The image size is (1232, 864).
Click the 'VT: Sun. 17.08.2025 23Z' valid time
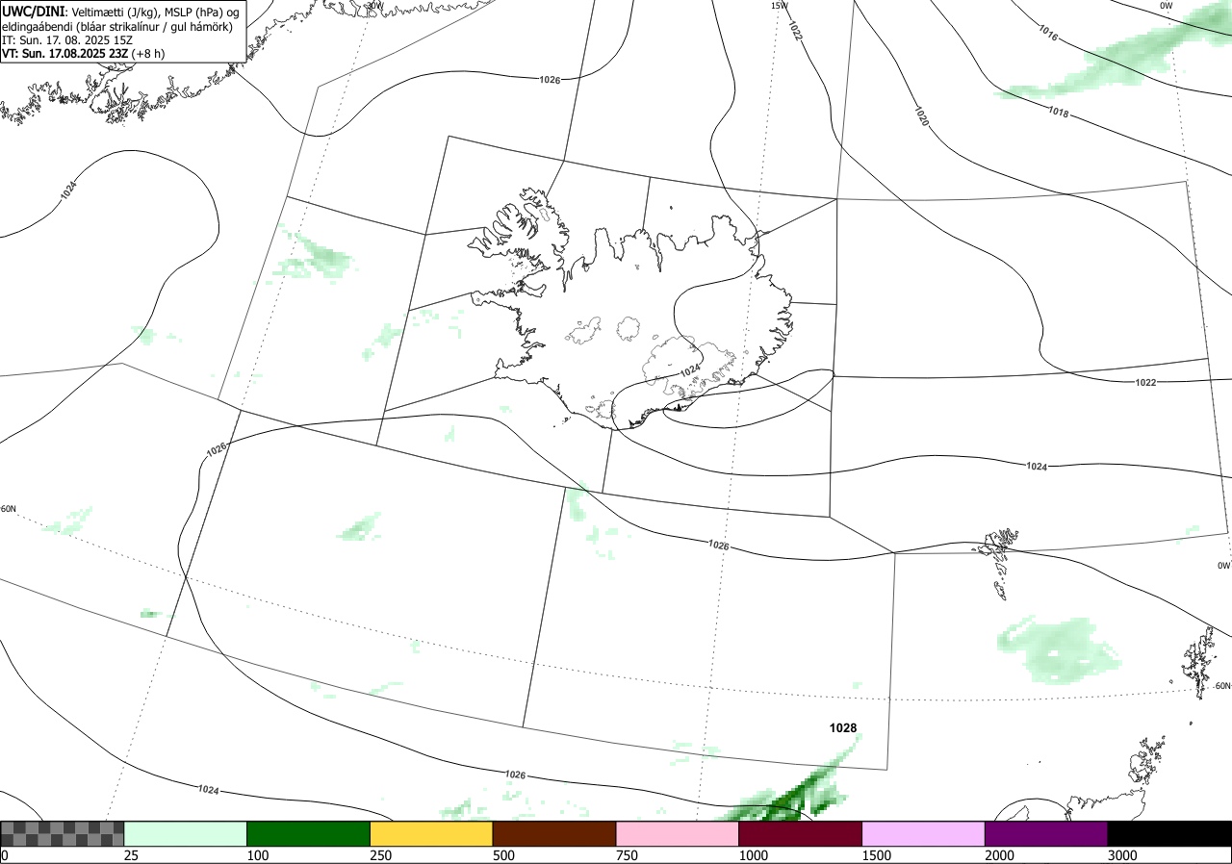(x=64, y=53)
